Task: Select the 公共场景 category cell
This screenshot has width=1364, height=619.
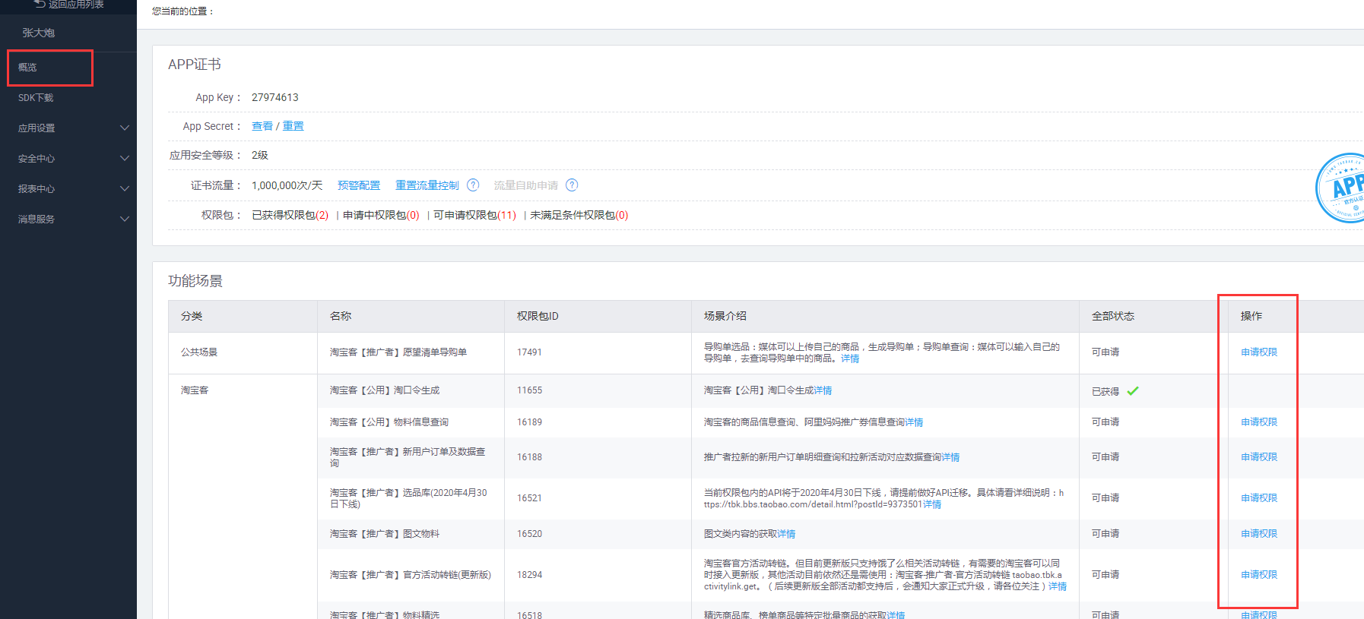Action: click(x=199, y=352)
